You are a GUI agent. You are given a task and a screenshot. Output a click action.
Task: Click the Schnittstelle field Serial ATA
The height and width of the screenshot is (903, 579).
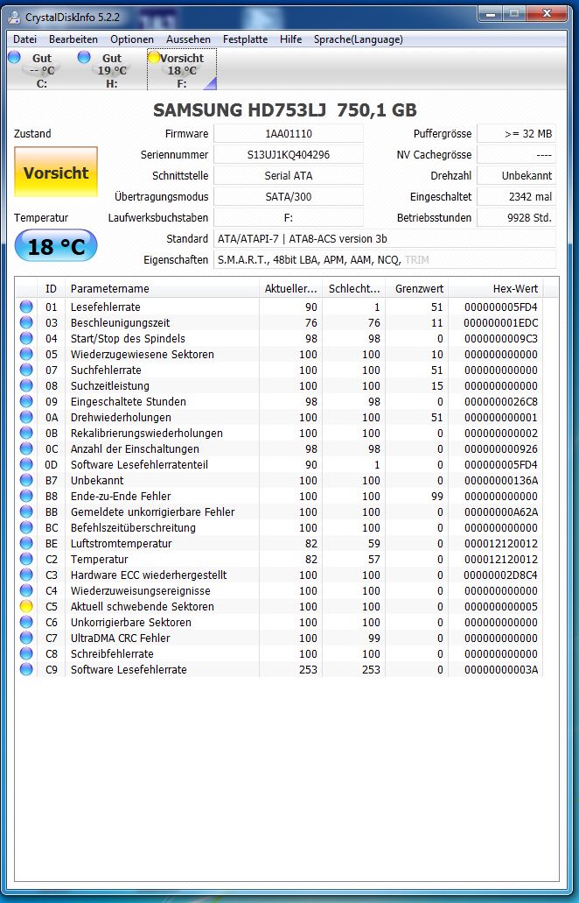pos(289,176)
